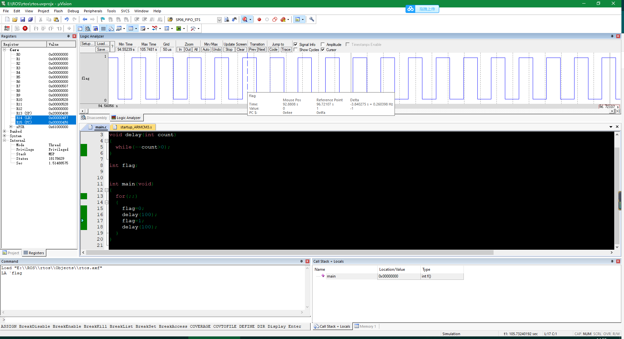Open a file with the folder icon
This screenshot has height=339, width=624.
click(15, 19)
